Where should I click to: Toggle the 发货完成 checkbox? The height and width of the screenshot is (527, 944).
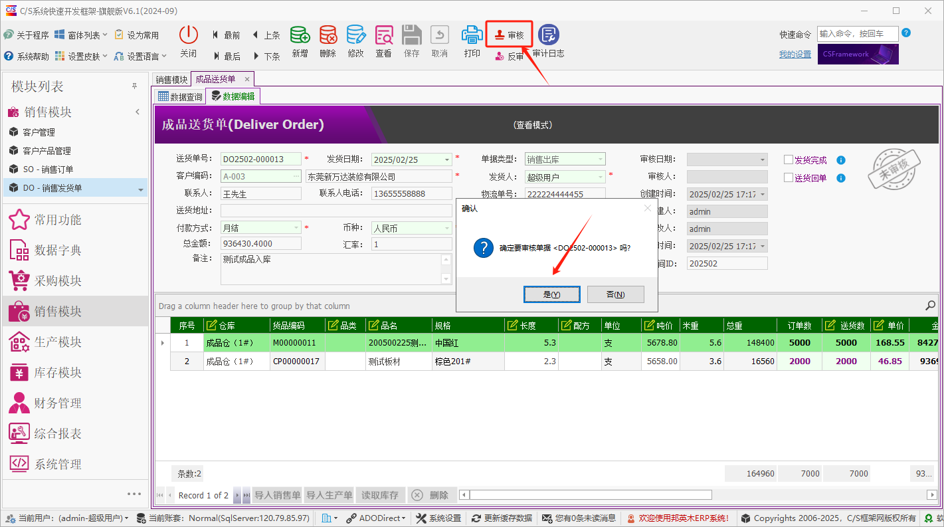click(789, 159)
